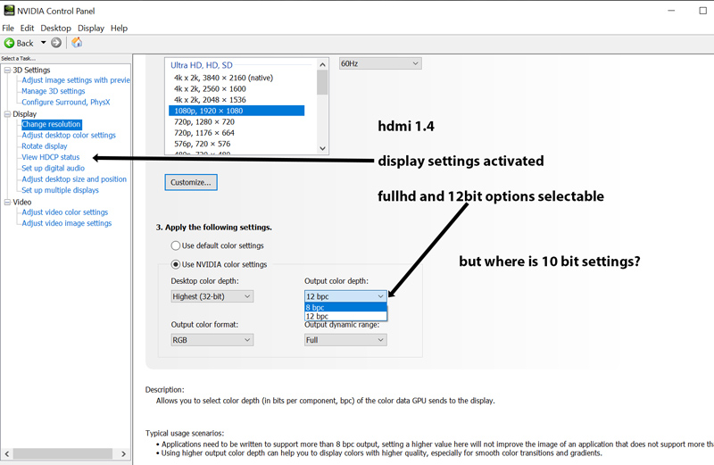714x465 pixels.
Task: Open Set up multiple displays task
Action: point(60,190)
